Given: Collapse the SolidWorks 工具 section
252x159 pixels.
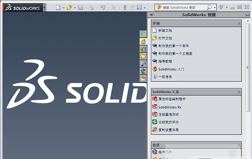Looking at the screenshot, I should 239,92.
